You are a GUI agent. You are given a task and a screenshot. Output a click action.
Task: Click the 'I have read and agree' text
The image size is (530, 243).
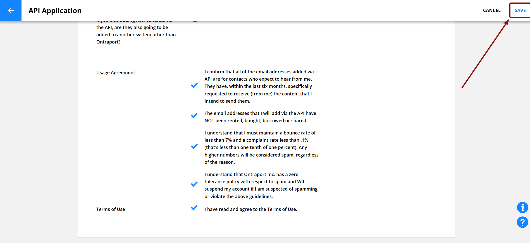tap(250, 209)
